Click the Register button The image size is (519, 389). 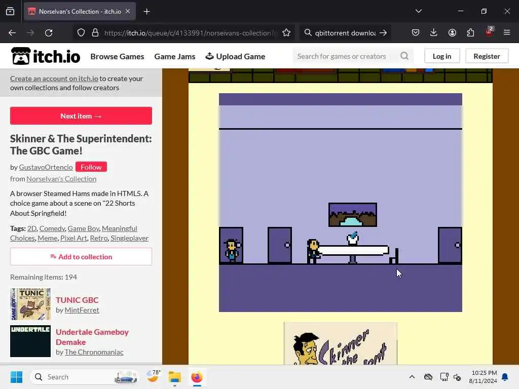487,56
